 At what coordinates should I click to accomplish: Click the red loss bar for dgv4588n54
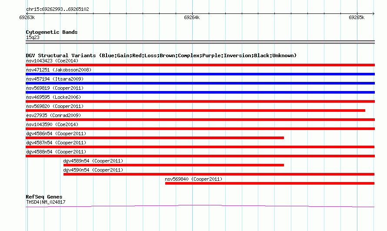click(x=200, y=156)
